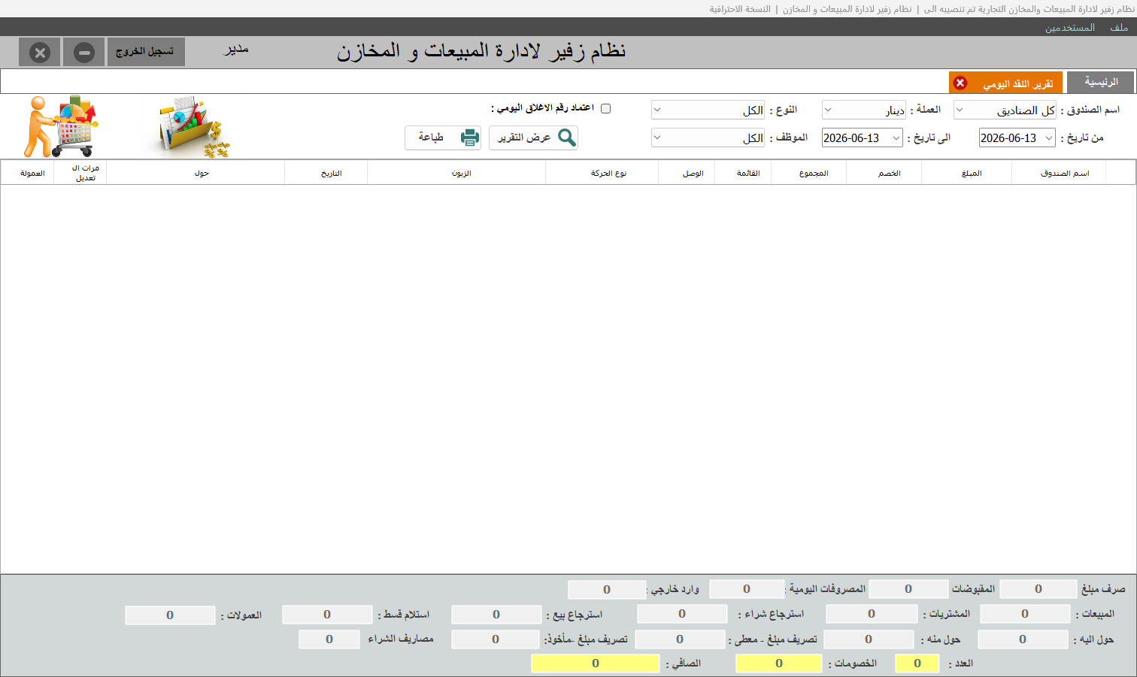Click the وارد خارجي value field

pos(607,589)
